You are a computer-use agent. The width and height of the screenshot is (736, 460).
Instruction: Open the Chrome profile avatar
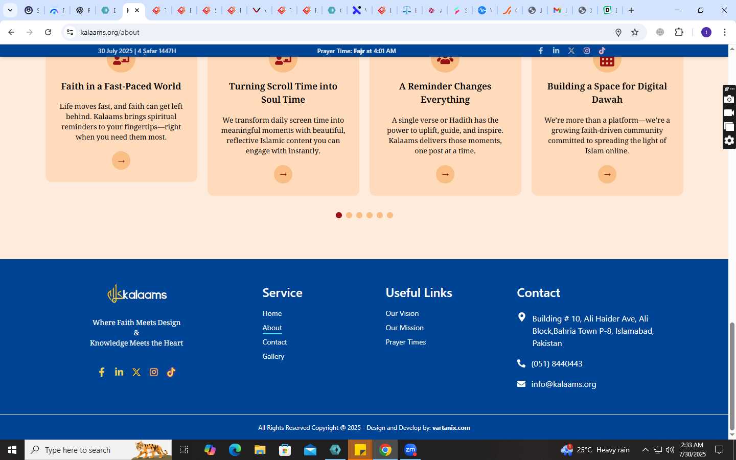(x=706, y=32)
